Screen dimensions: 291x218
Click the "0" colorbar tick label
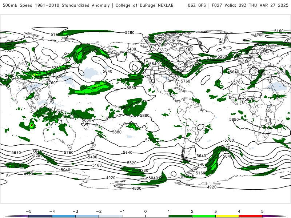click(x=145, y=211)
